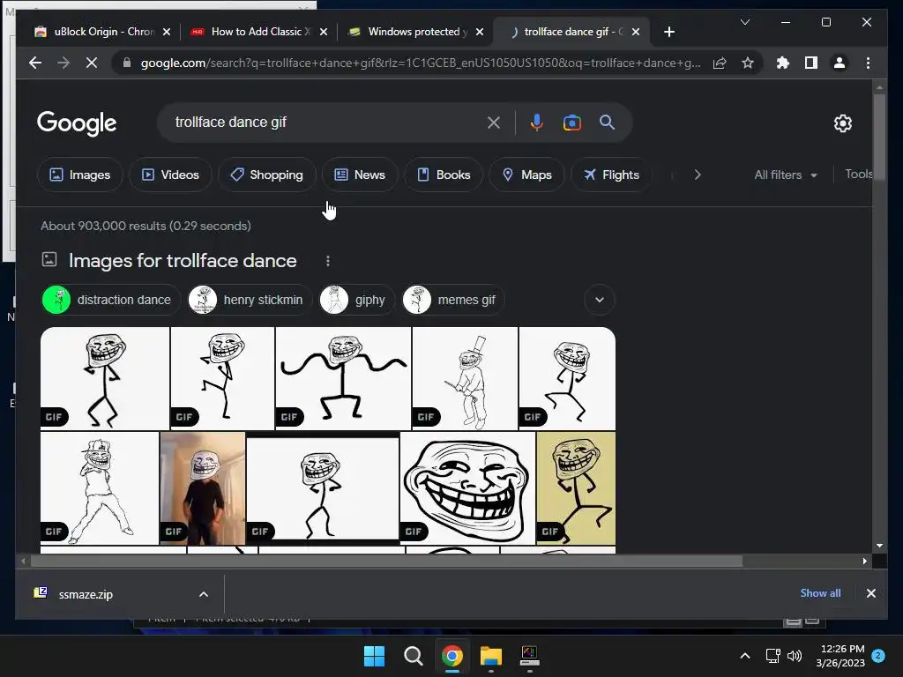Open the Windows Start menu
903x677 pixels.
pos(374,656)
